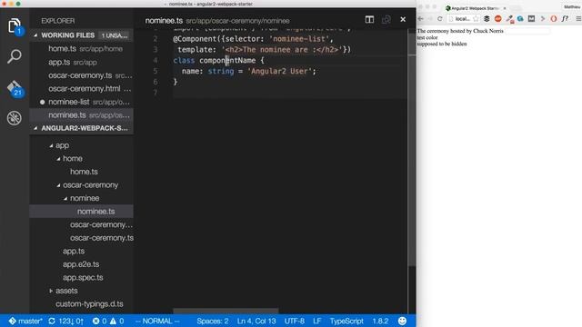Click the nominee.ts editor tab title
This screenshot has width=582, height=327.
[x=164, y=21]
